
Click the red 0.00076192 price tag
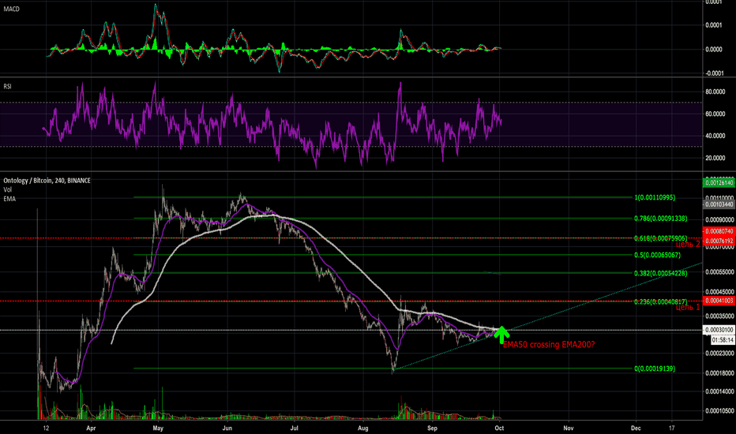(x=719, y=241)
